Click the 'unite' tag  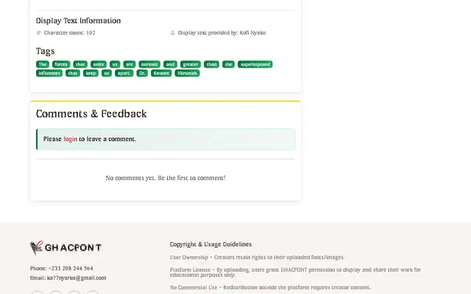pos(99,64)
